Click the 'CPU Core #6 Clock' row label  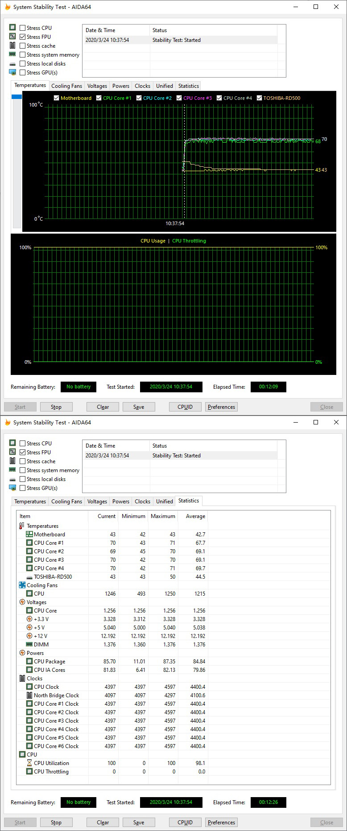click(56, 746)
